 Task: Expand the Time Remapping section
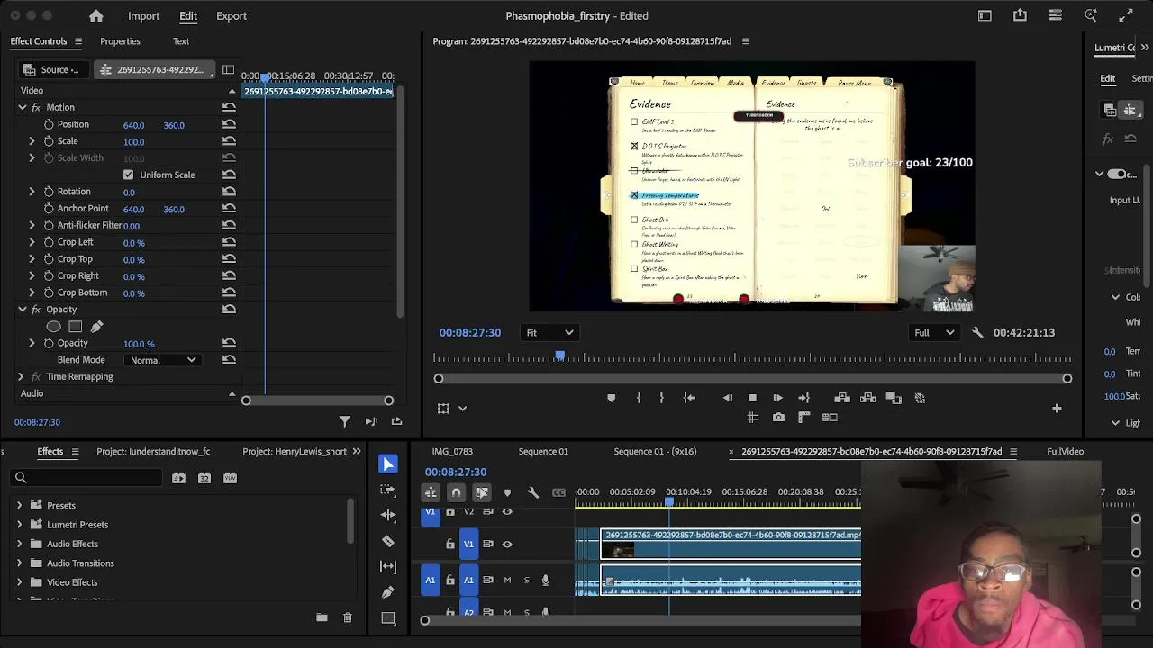[x=21, y=377]
